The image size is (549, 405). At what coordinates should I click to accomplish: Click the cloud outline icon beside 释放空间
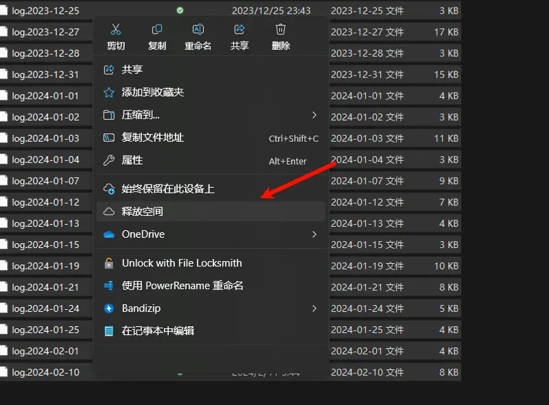[109, 212]
